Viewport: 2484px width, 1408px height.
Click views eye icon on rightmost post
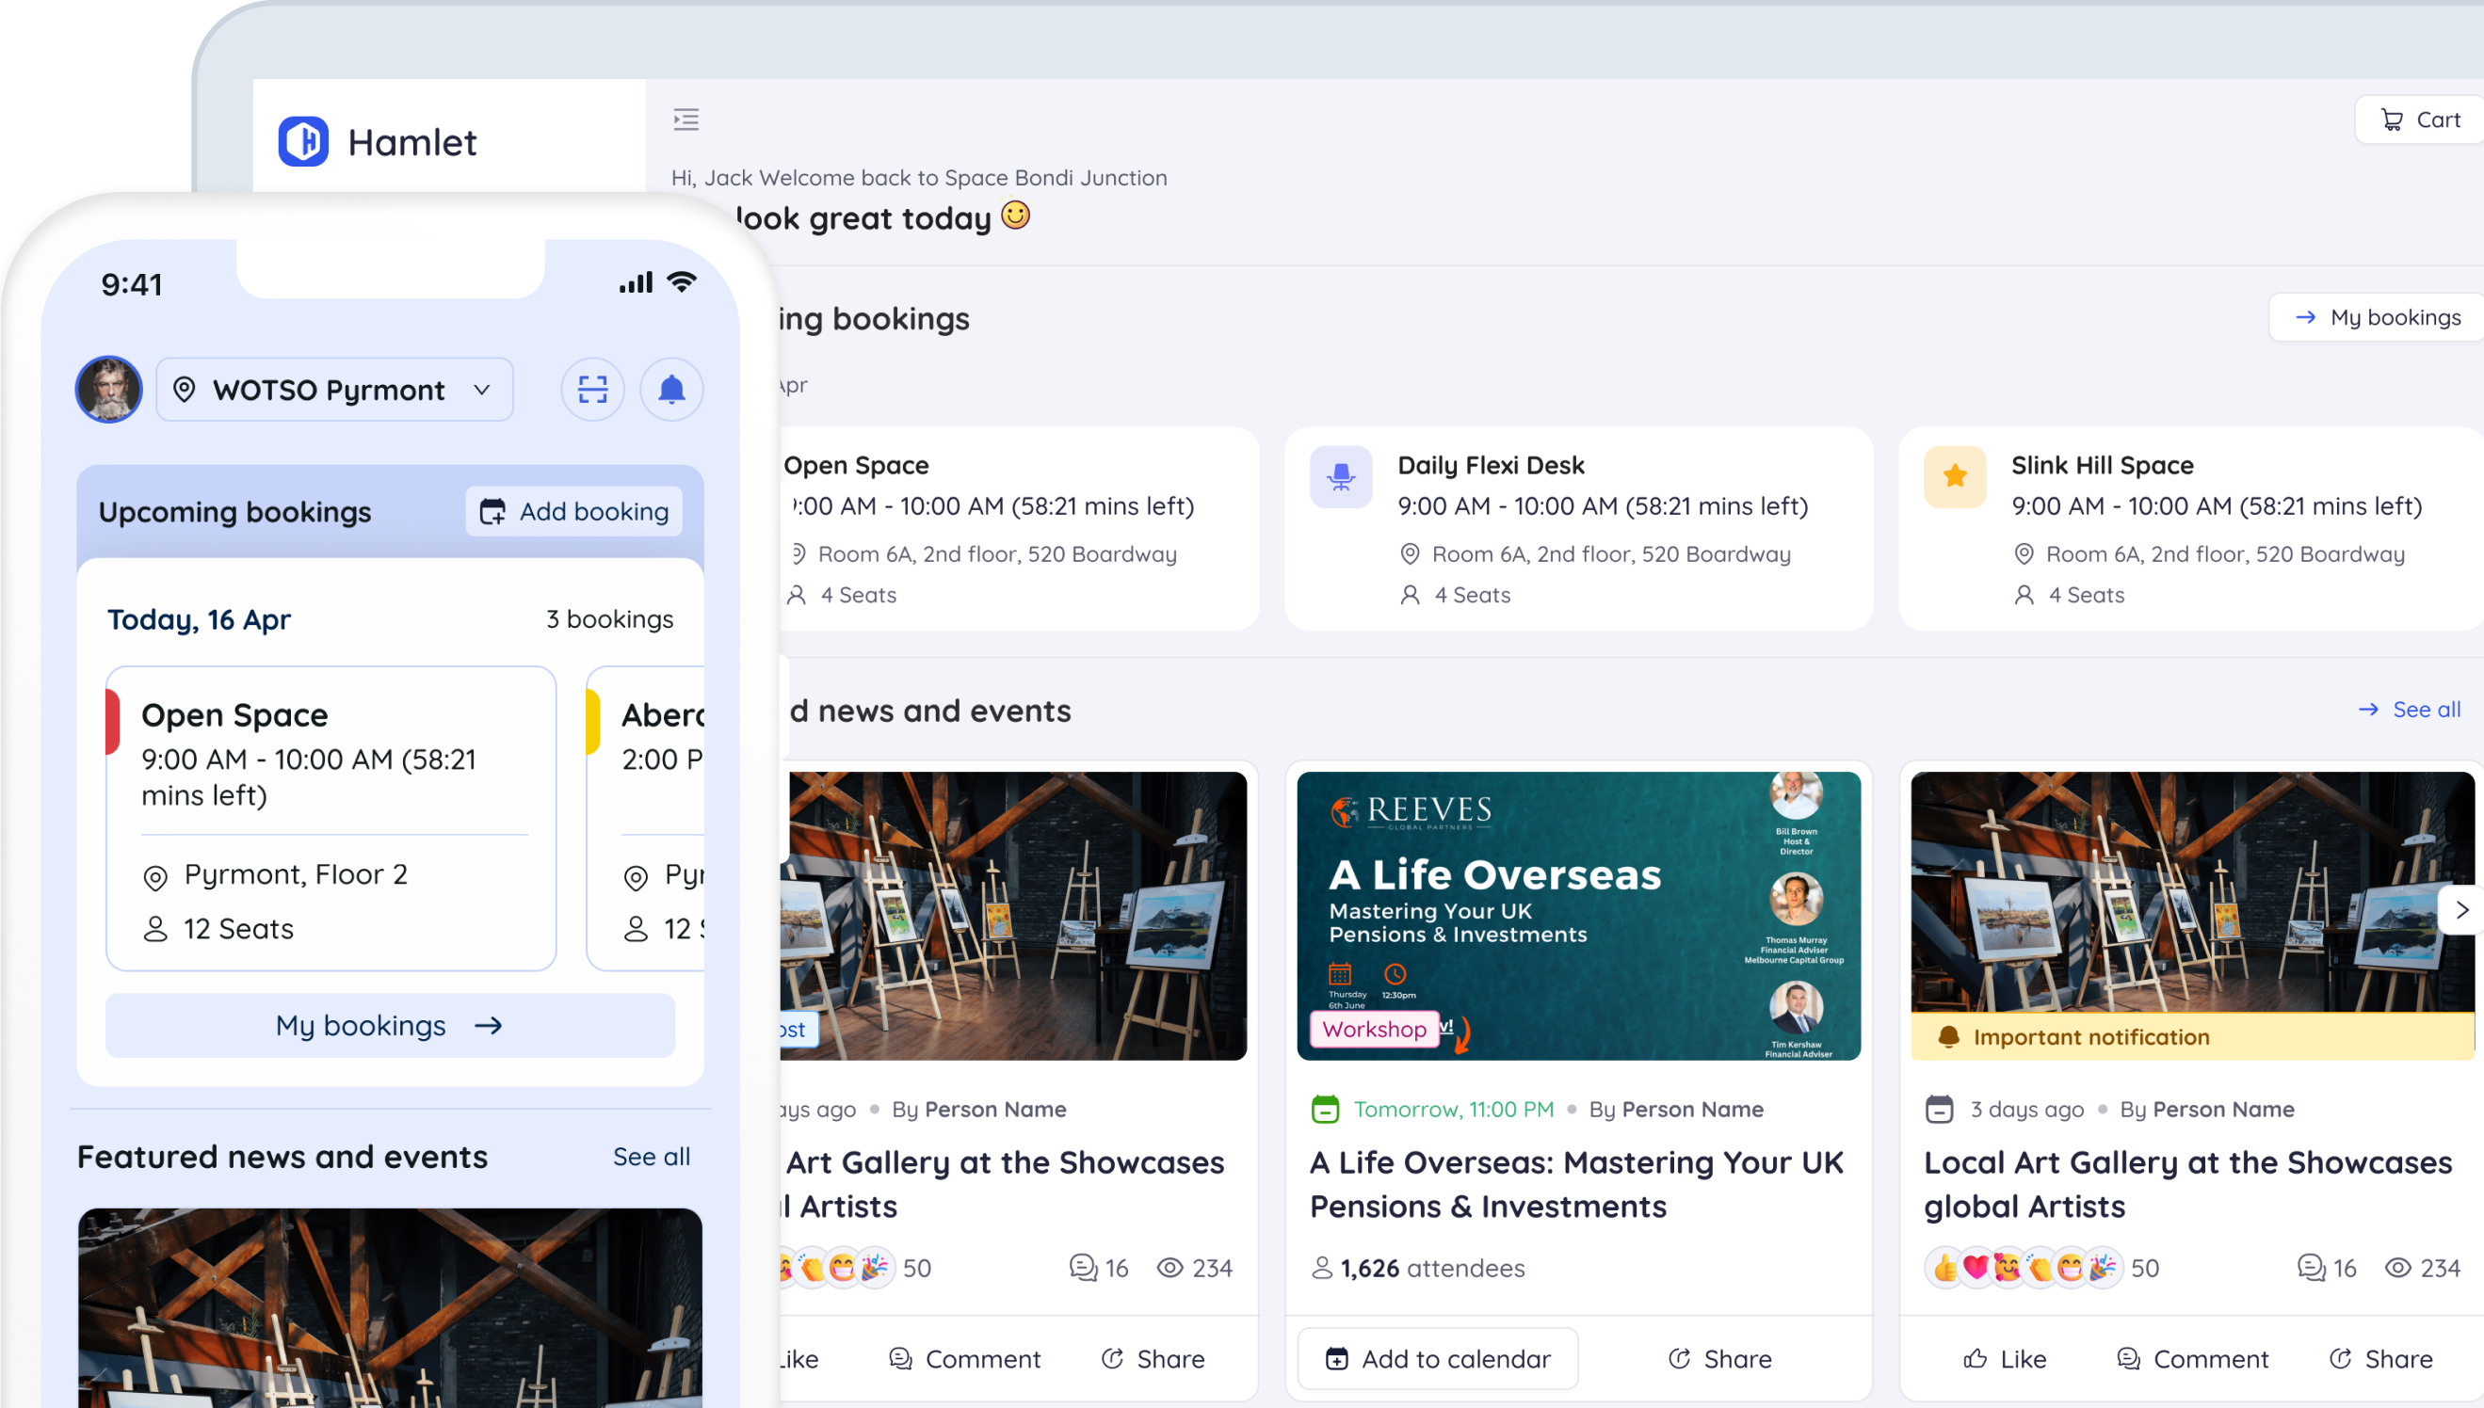pyautogui.click(x=2398, y=1268)
